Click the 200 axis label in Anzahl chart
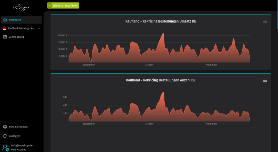278x152 pixels. click(x=65, y=113)
